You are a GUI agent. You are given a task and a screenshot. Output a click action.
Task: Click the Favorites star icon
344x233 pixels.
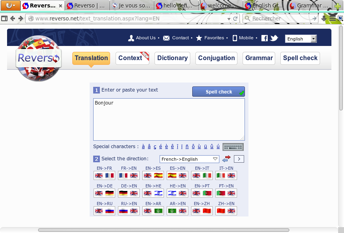pyautogui.click(x=199, y=38)
